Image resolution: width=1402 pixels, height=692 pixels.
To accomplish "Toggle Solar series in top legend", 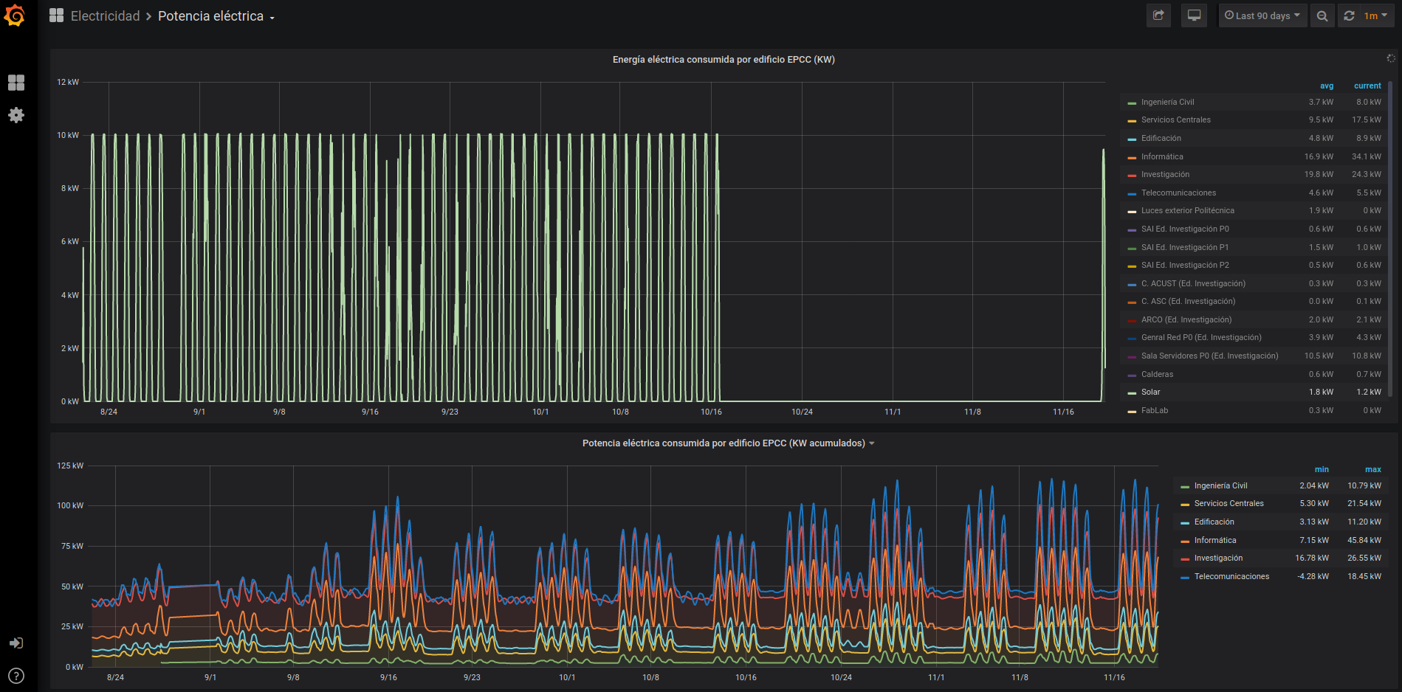I will [1150, 392].
